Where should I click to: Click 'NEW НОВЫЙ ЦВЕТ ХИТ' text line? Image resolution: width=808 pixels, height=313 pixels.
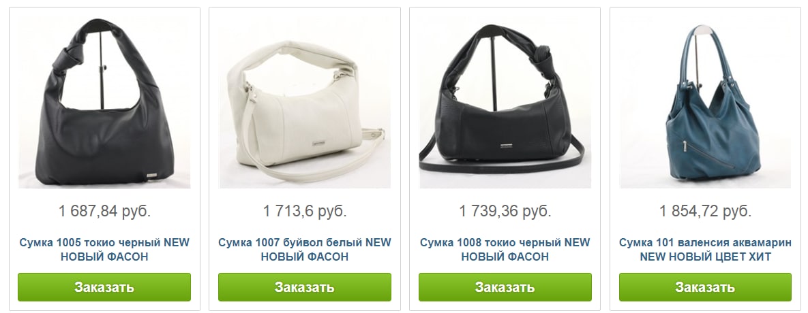click(705, 257)
